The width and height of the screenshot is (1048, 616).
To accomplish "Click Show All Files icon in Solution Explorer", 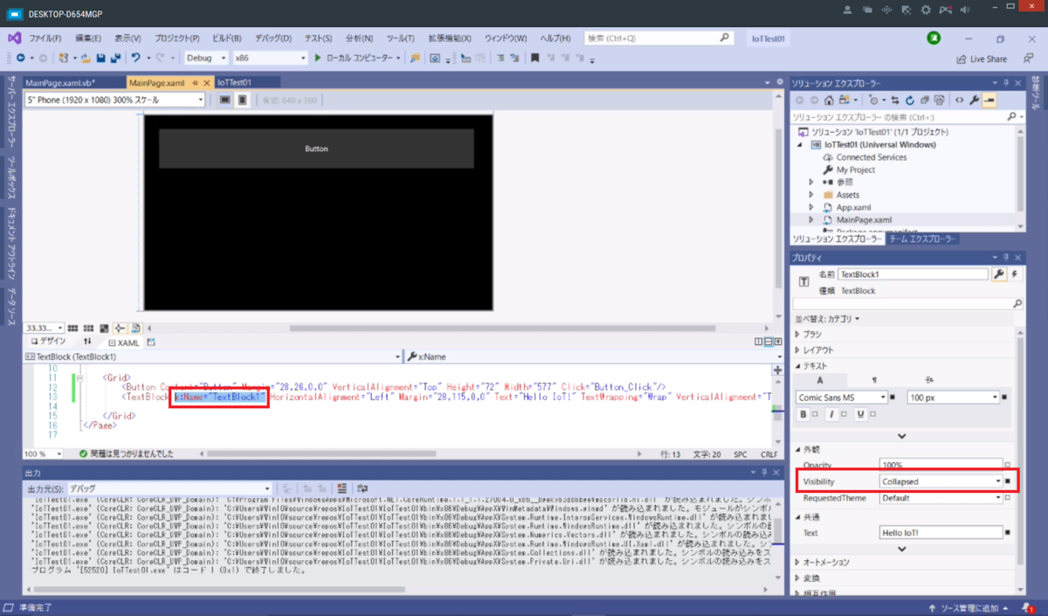I will [939, 100].
